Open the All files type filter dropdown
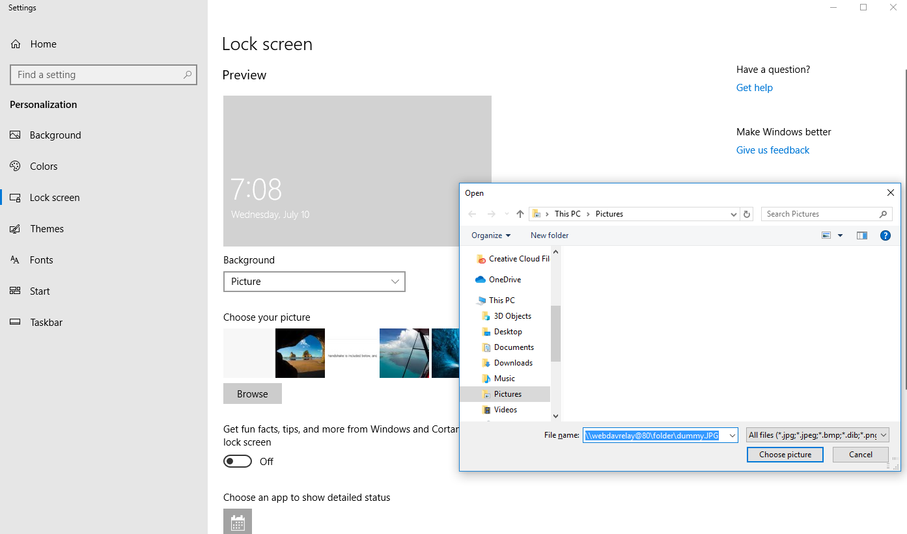Screen dimensions: 907x534 point(818,435)
